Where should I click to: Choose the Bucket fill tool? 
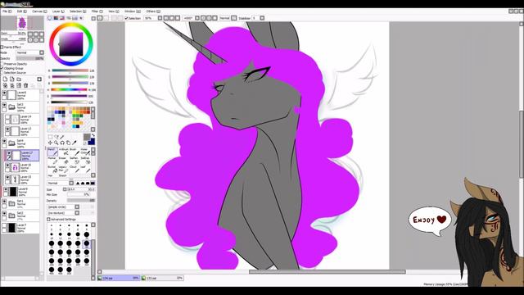52,169
